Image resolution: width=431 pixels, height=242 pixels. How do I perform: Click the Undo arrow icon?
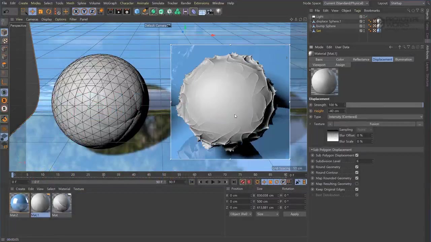click(x=6, y=11)
